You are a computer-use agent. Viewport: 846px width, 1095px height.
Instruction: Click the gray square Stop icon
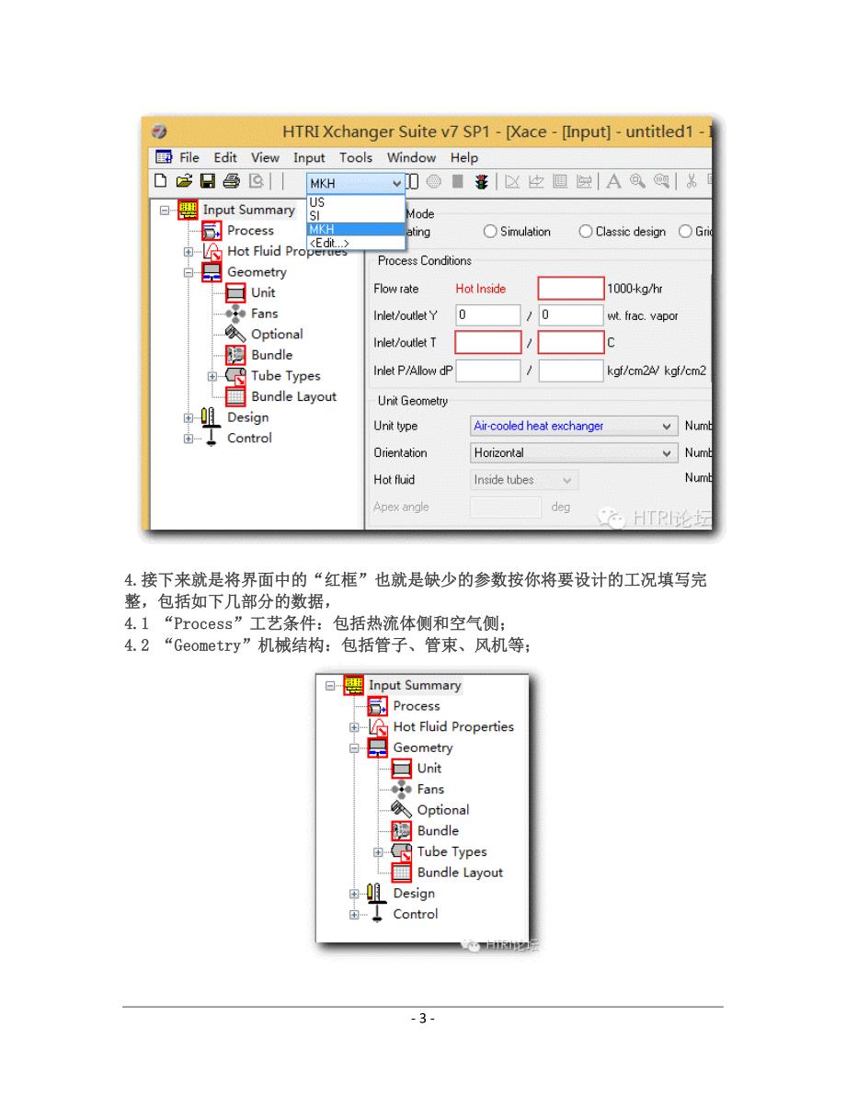458,181
